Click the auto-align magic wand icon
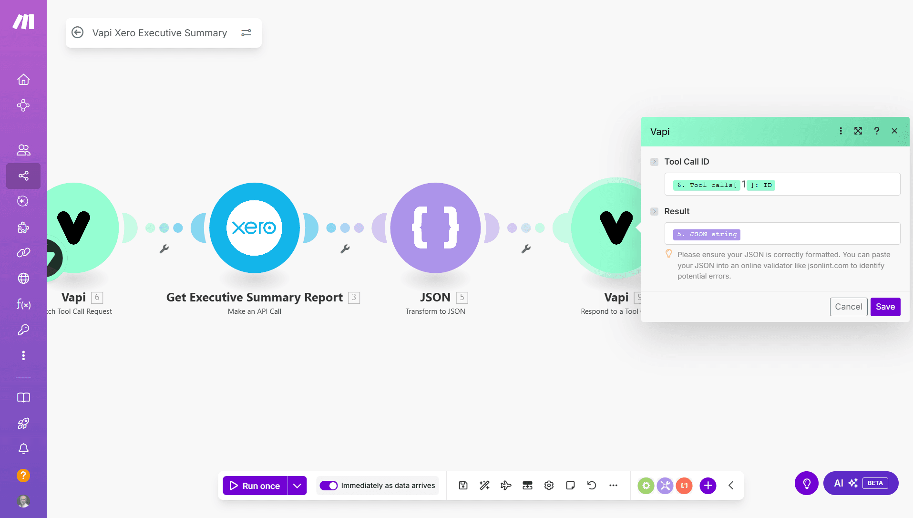The height and width of the screenshot is (518, 913). (484, 486)
